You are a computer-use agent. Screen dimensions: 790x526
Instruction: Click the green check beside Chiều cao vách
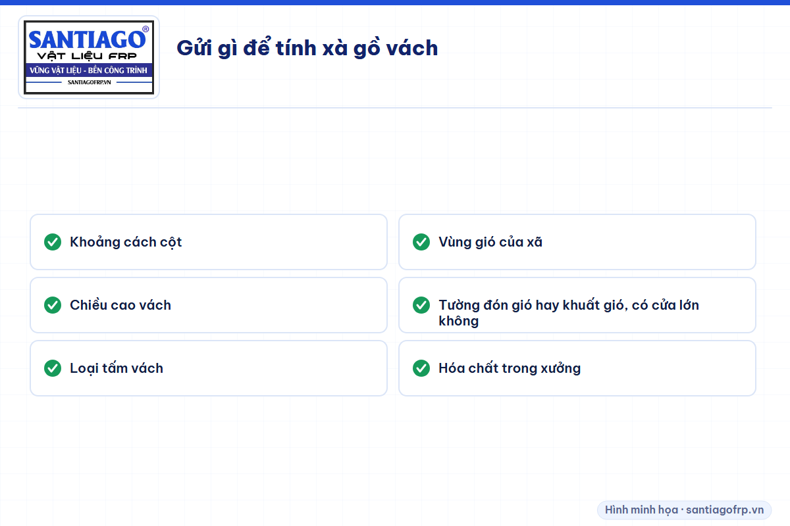tap(53, 305)
